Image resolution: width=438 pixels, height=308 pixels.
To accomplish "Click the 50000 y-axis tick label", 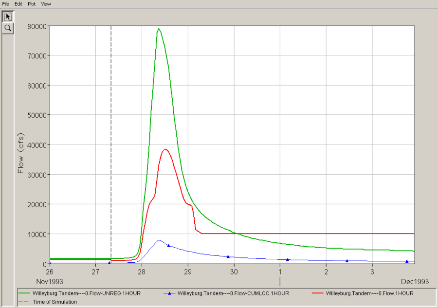I will [36, 115].
